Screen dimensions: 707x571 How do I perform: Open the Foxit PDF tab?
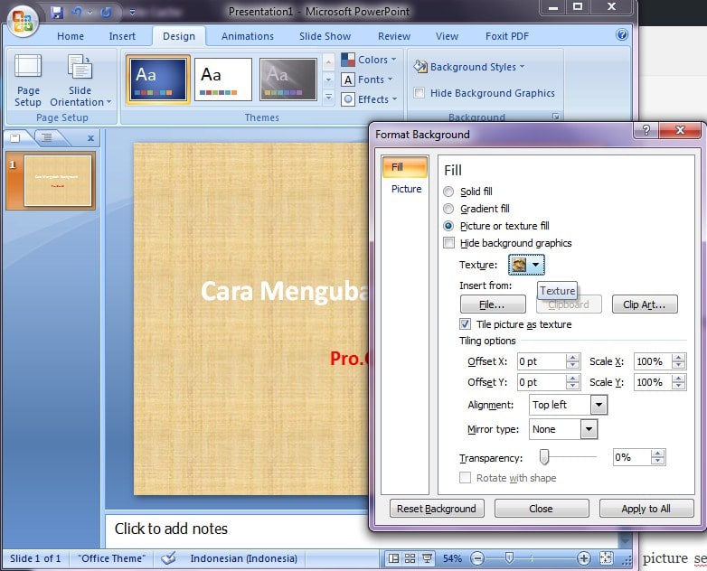pos(507,36)
